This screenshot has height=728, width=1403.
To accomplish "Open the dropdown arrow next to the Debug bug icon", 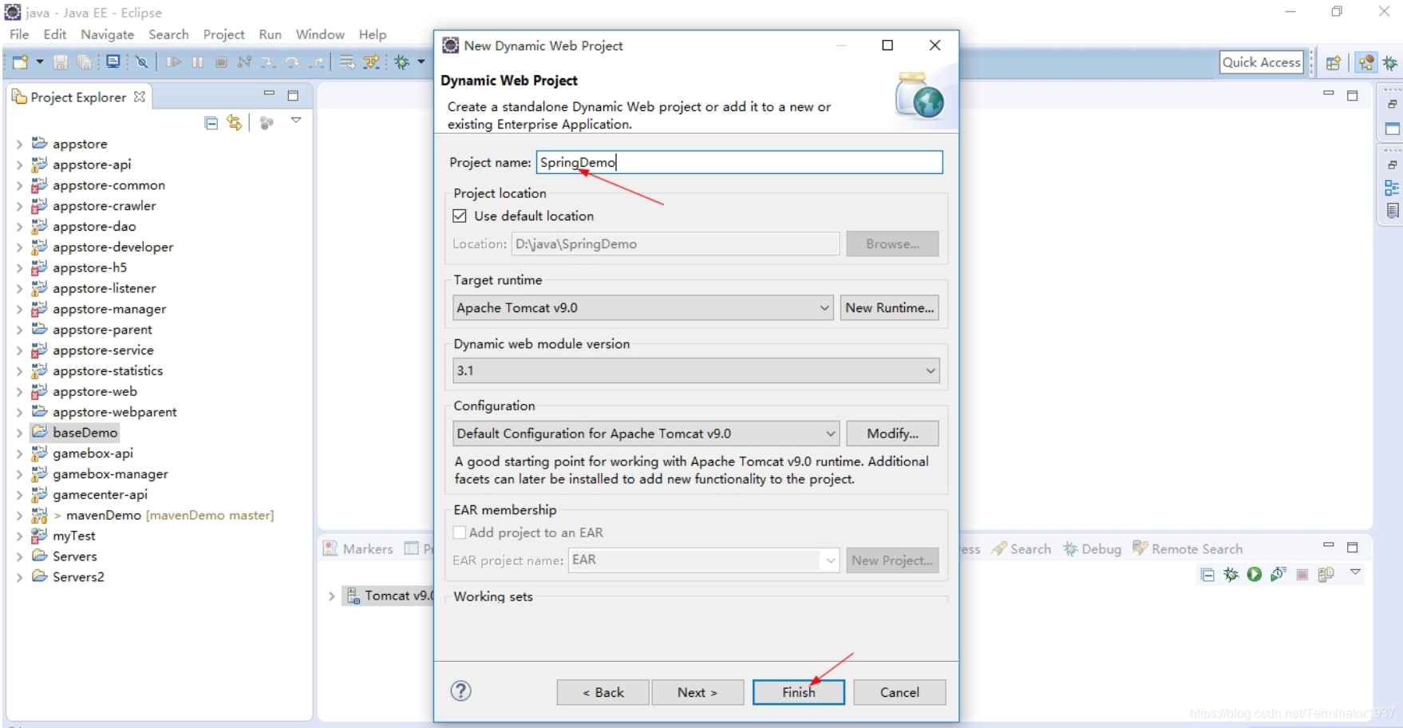I will click(421, 62).
